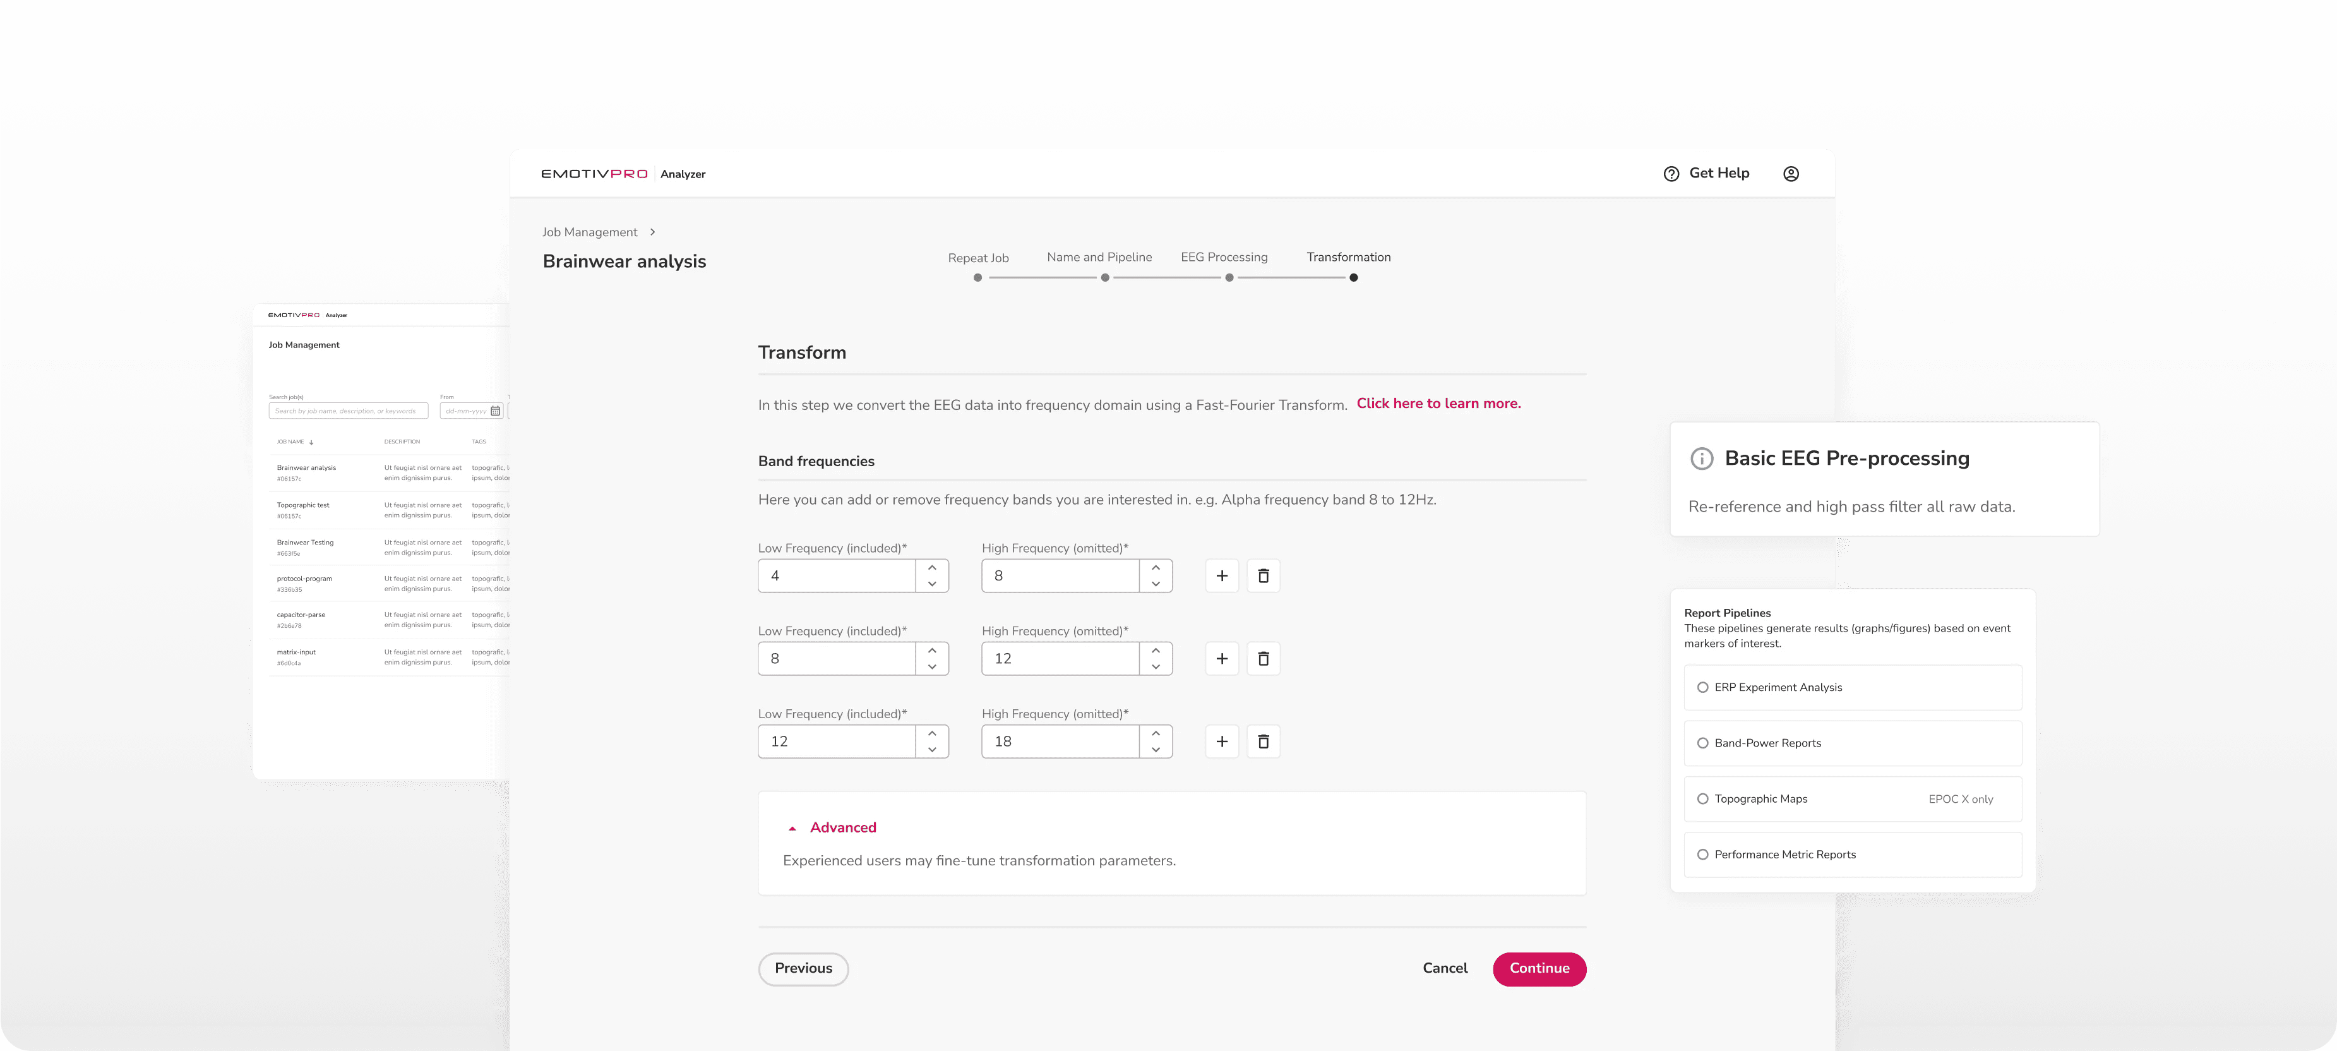Delete the 4–8 Hz frequency band row

pyautogui.click(x=1263, y=575)
